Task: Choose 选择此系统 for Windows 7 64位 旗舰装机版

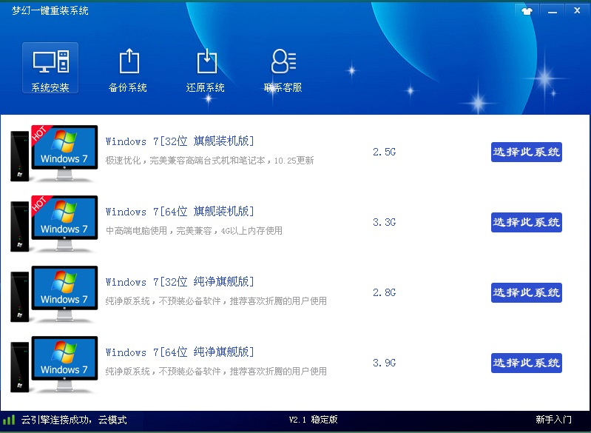Action: click(x=526, y=222)
